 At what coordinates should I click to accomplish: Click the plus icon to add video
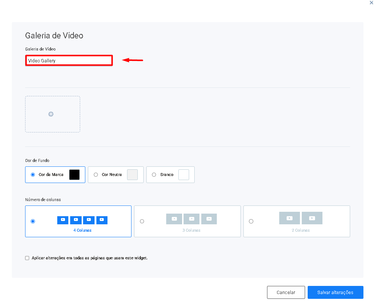click(51, 114)
